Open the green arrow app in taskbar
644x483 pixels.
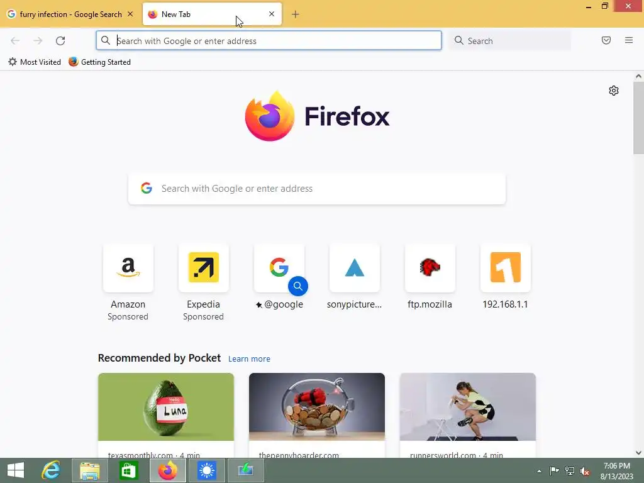click(x=246, y=470)
